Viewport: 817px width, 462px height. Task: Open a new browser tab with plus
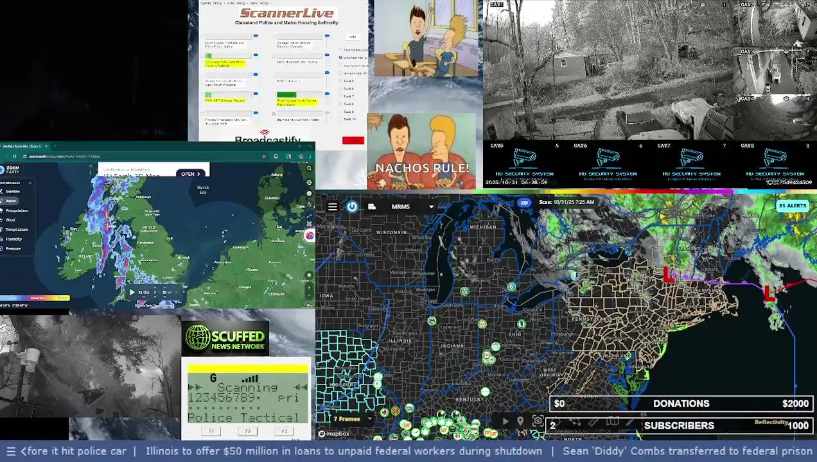coord(55,146)
